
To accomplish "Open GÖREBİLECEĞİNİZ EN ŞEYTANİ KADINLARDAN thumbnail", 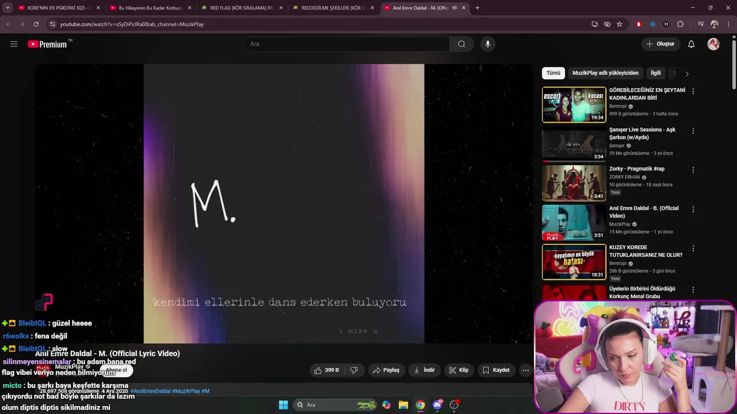I will (574, 105).
